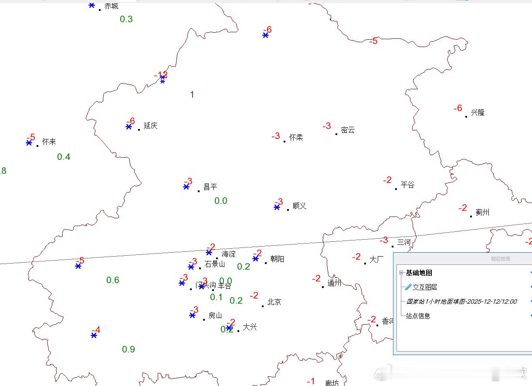
Task: Click the snow symbol beside 石景山
Action: [x=191, y=267]
